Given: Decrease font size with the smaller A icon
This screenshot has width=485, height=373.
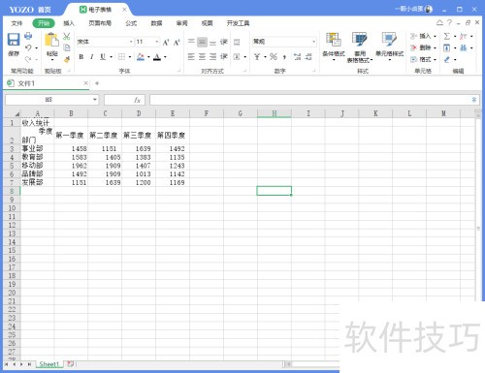Looking at the screenshot, I should coord(177,43).
